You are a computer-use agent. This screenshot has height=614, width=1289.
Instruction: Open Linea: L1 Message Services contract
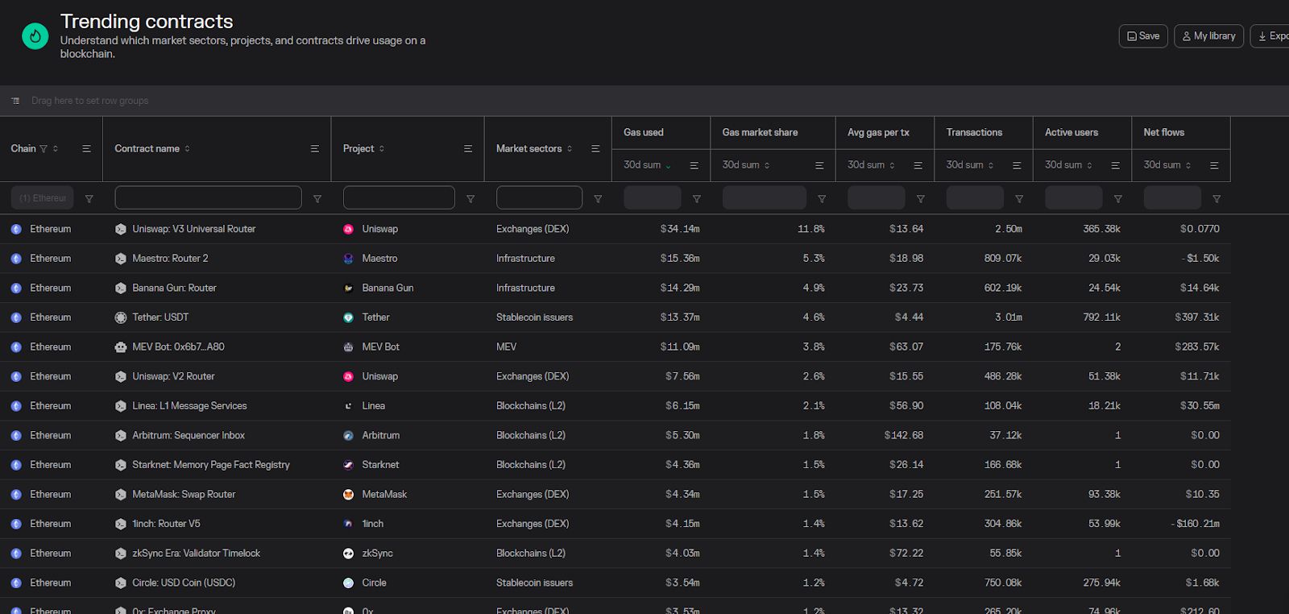pos(189,406)
